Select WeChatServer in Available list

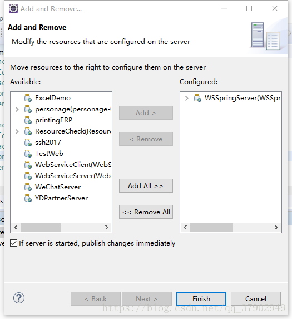tap(58, 187)
